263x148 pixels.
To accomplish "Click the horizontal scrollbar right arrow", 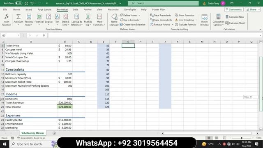I will [258, 133].
